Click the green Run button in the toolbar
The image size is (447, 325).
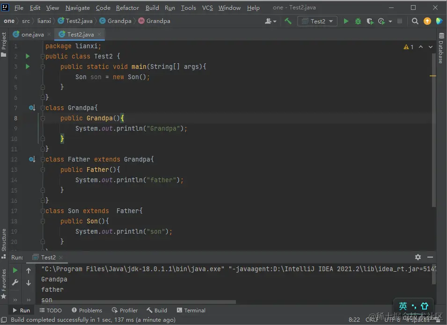346,21
